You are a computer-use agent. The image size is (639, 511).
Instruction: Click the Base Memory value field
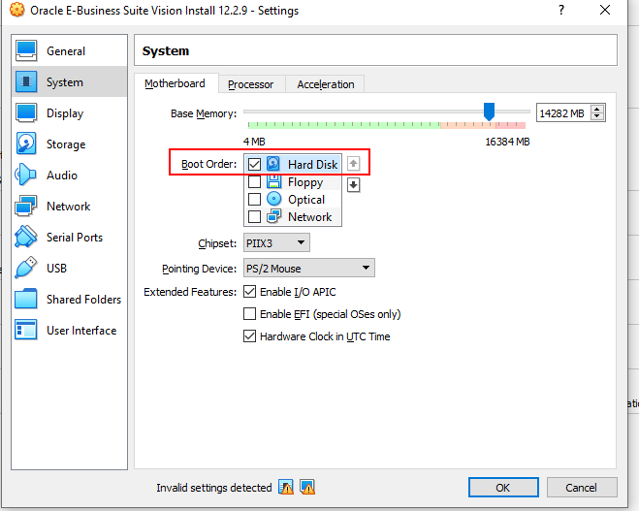(x=562, y=113)
